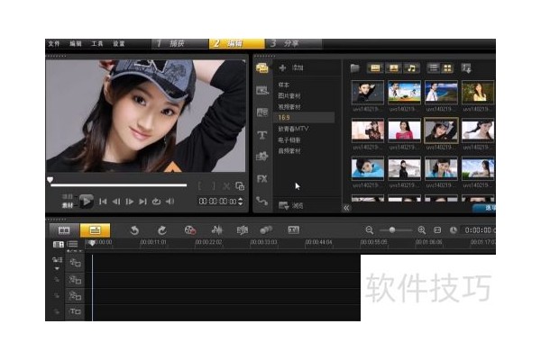This screenshot has height=360, width=541.
Task: Select the 样本 folder
Action: pos(284,85)
